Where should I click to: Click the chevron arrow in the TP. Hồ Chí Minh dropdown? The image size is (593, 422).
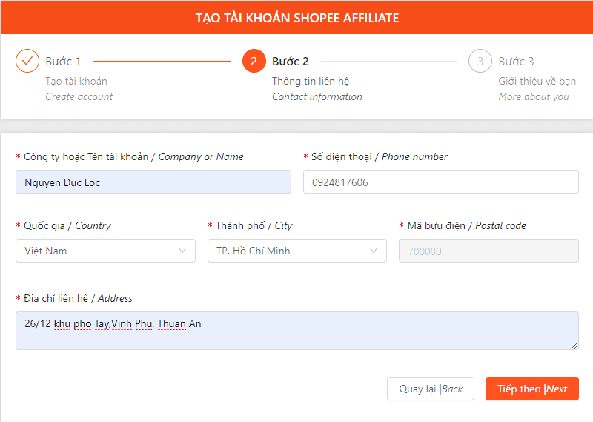click(374, 251)
